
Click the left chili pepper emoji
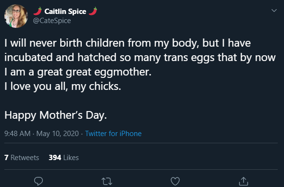coord(38,11)
